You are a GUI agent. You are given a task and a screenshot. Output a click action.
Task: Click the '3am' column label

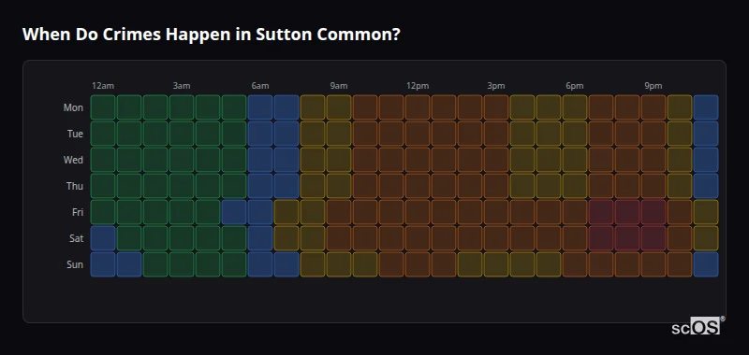click(x=182, y=86)
